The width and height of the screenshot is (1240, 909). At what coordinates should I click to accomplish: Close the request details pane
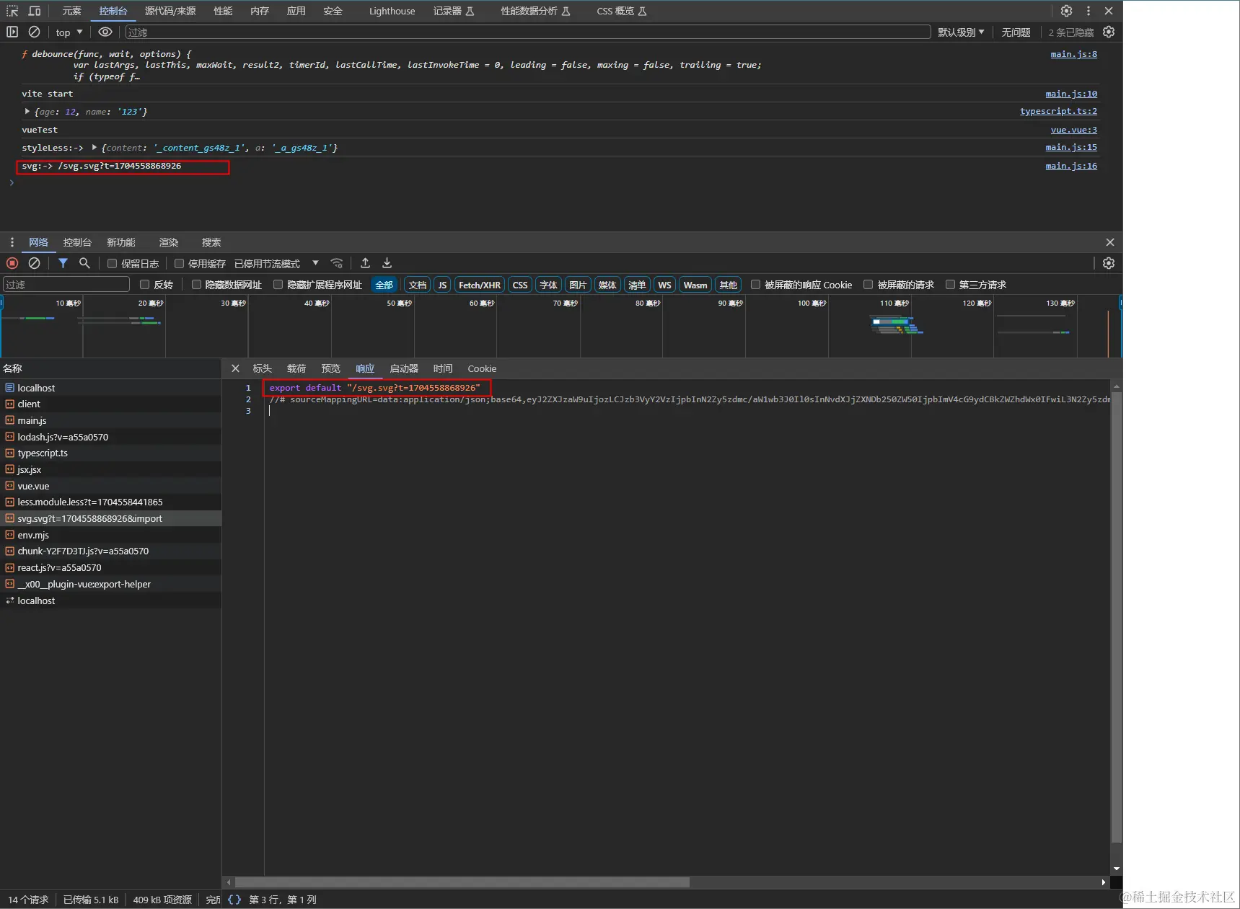click(235, 368)
